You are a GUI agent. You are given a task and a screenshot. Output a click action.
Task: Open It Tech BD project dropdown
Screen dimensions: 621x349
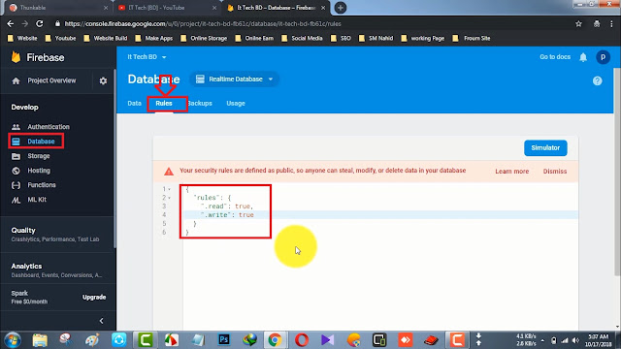147,57
